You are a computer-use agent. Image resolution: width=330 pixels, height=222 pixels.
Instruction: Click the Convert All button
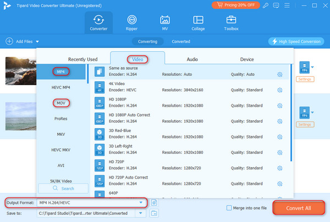pyautogui.click(x=299, y=208)
